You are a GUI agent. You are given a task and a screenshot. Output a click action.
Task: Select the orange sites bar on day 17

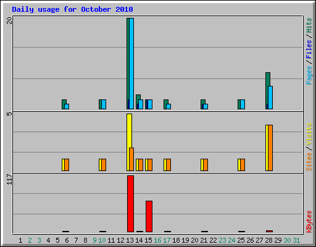168,165
